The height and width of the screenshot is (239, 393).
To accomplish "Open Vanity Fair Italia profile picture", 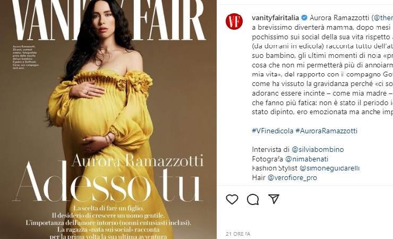I will pyautogui.click(x=234, y=22).
